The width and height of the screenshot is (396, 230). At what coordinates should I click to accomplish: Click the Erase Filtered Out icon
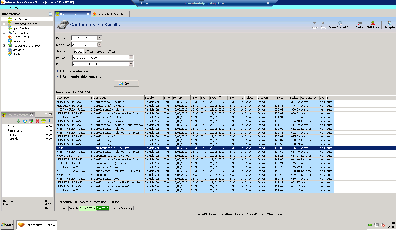coord(340,23)
